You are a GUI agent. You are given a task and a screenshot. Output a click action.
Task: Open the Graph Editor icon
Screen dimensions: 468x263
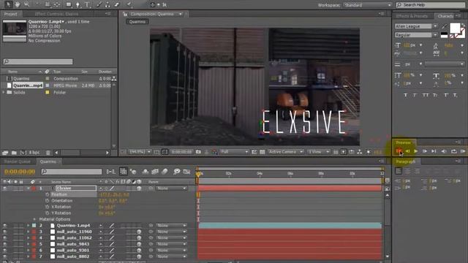(x=186, y=172)
